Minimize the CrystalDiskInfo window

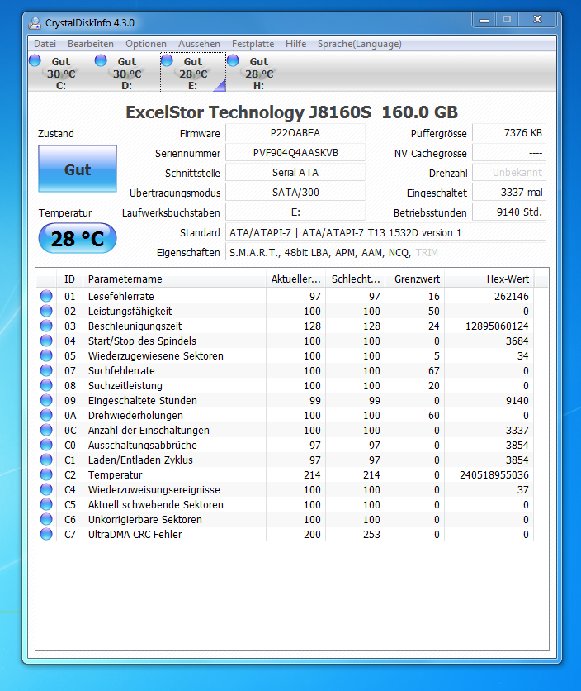coord(484,19)
